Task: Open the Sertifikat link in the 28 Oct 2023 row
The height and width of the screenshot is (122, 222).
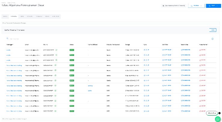Action: pyautogui.click(x=167, y=111)
